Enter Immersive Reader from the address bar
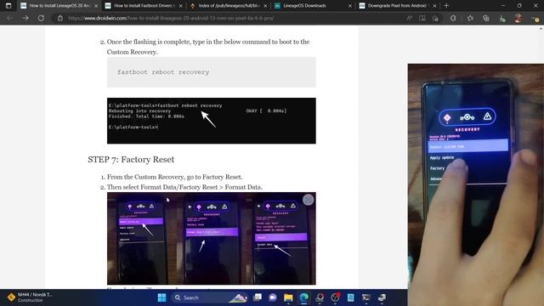Screen dimensions: 544x306 [x=422, y=18]
